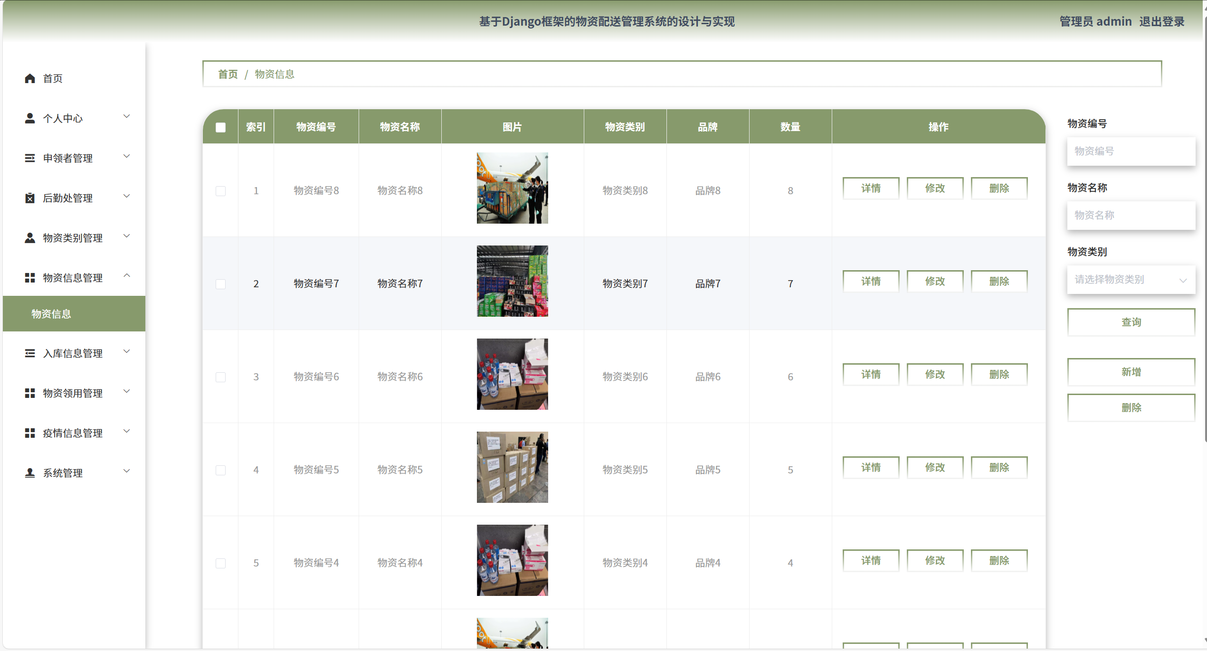Click the indent icon beside 入库信息管理

point(30,353)
